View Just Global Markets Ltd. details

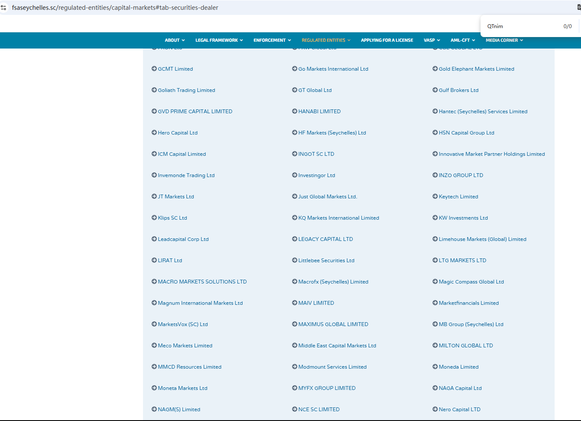[x=328, y=197]
